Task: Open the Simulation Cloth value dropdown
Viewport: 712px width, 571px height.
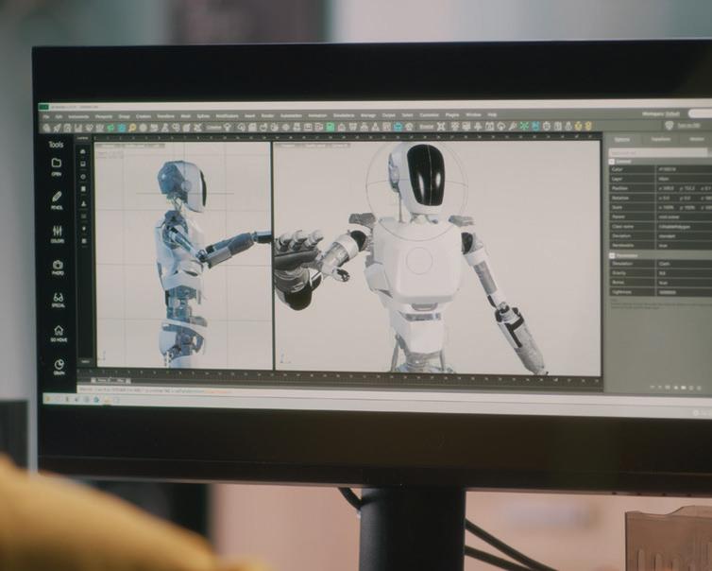Action: tap(684, 264)
